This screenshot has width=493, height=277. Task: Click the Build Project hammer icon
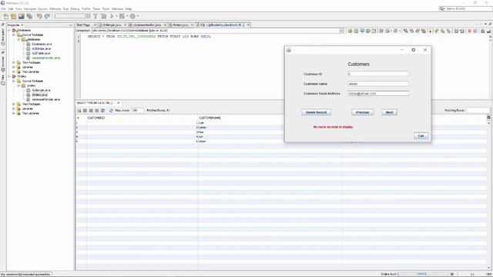[x=96, y=16]
